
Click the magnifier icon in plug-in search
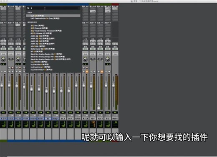[28, 8]
